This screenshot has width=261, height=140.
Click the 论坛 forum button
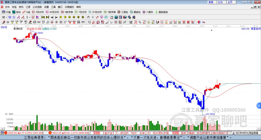pos(222,2)
